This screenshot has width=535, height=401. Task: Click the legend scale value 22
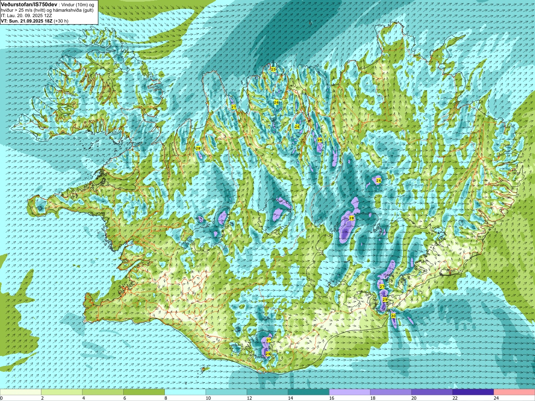455,398
